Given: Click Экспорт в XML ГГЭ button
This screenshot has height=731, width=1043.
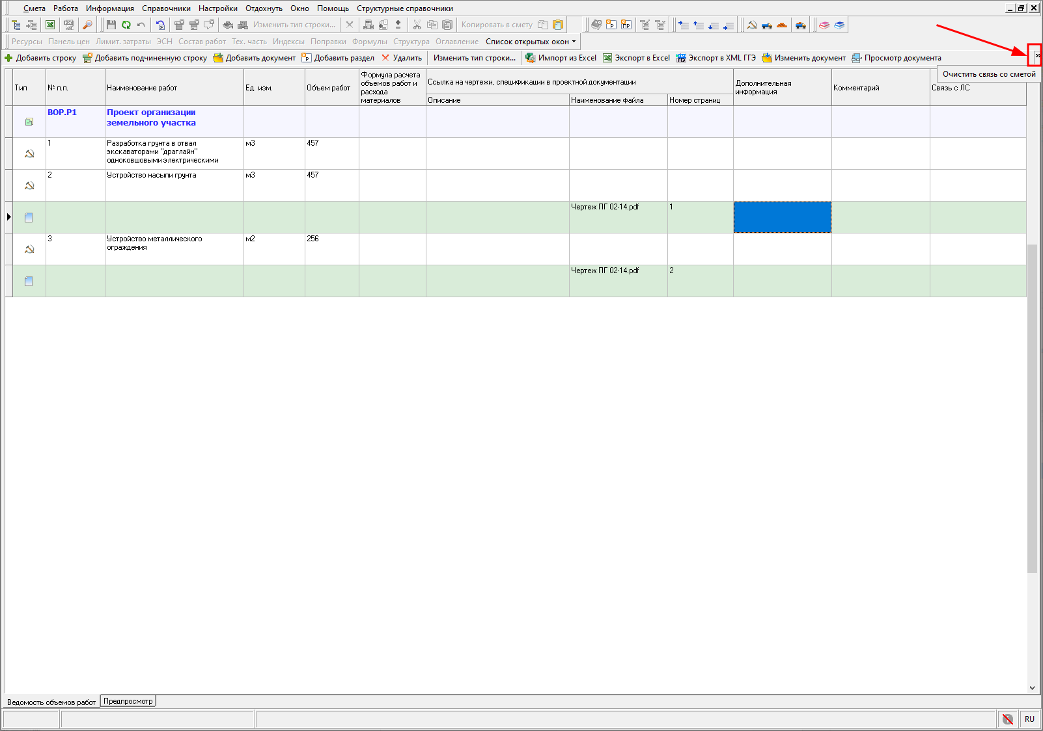Looking at the screenshot, I should (x=716, y=58).
